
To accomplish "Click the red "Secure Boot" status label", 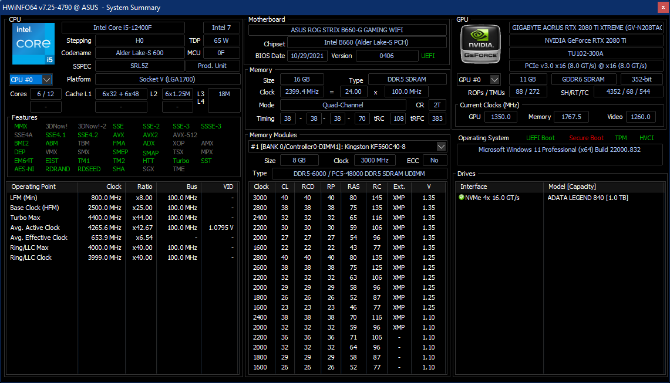I will coord(586,138).
